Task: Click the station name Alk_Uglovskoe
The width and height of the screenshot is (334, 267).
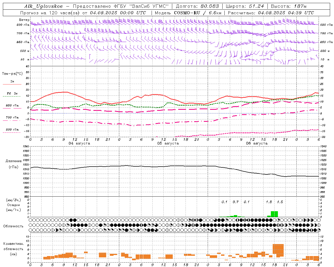Action: (x=44, y=7)
